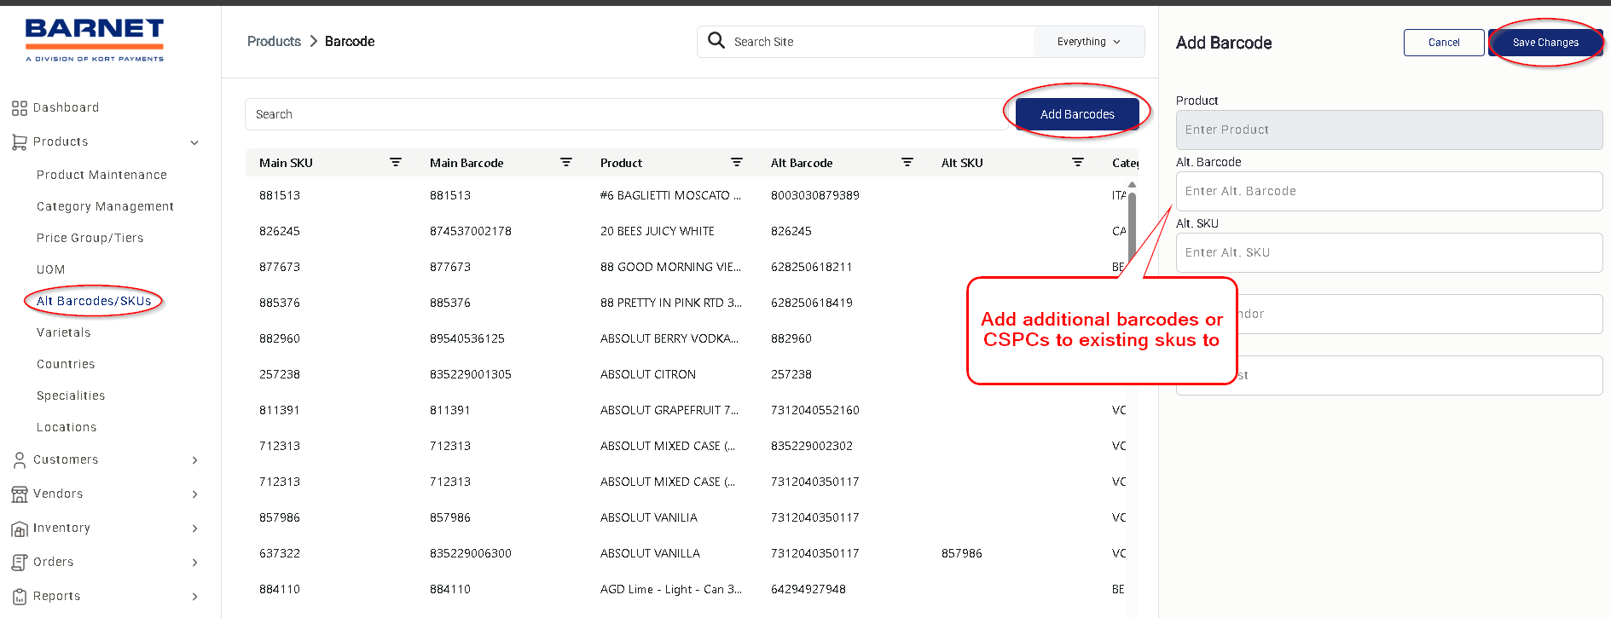1611x618 pixels.
Task: Expand the Orders menu chevron
Action: coord(194,563)
